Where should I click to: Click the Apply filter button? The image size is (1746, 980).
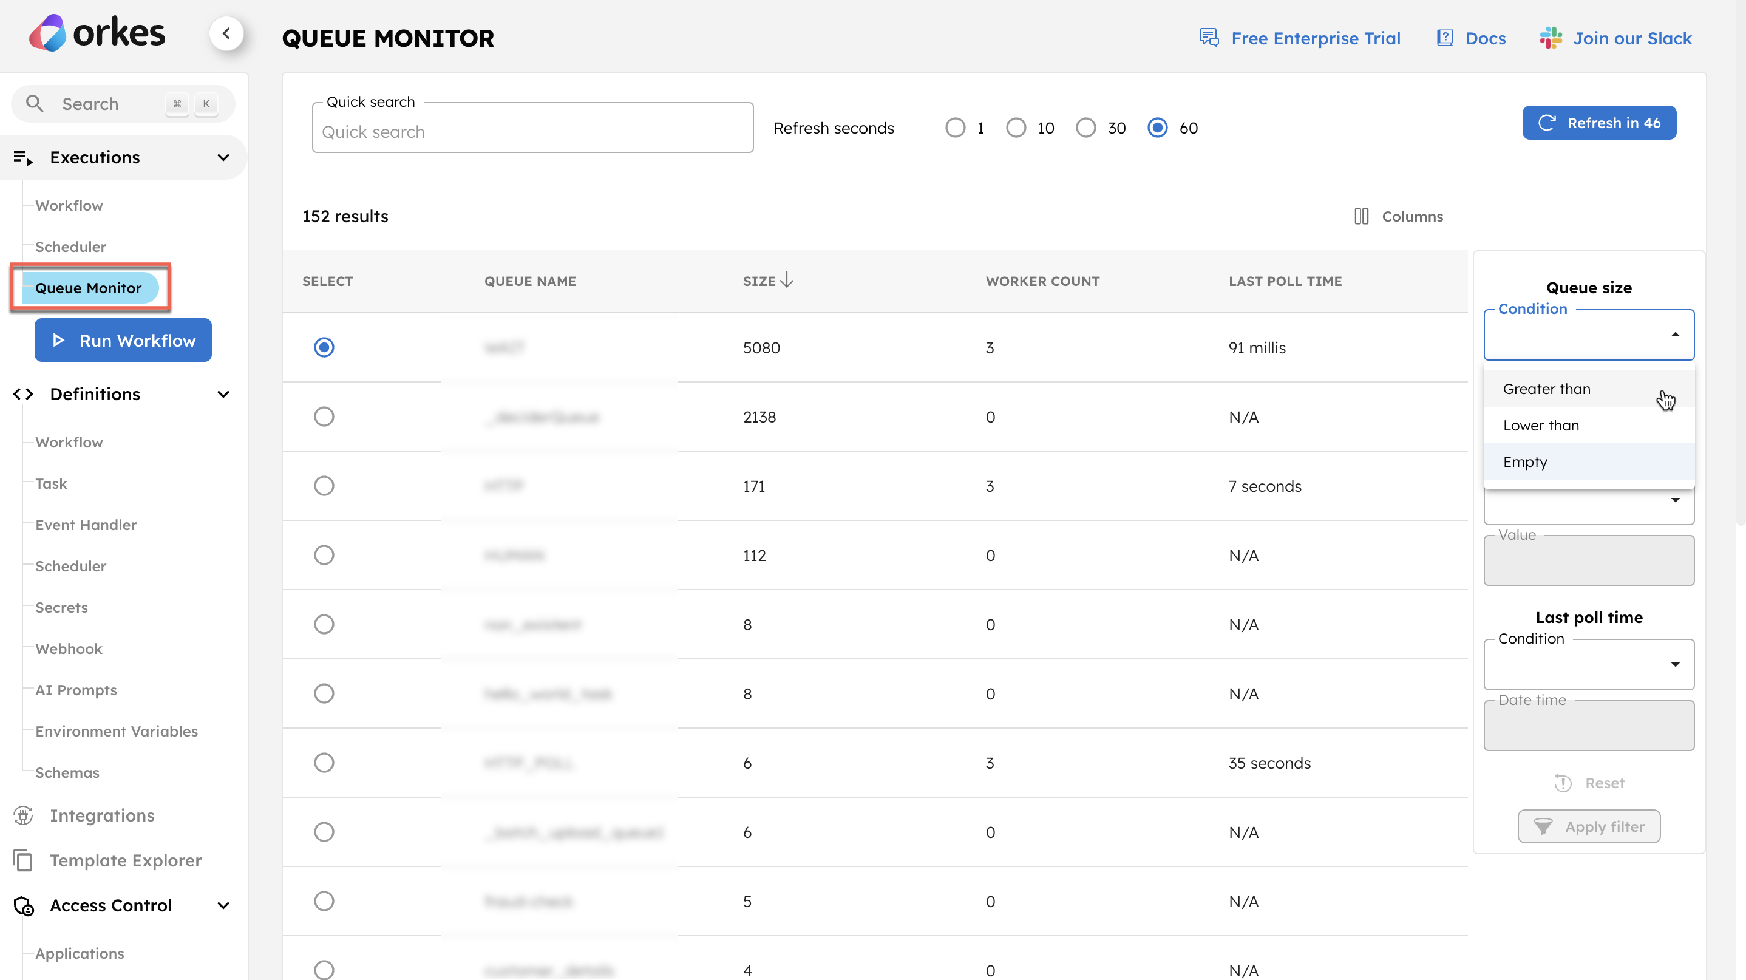click(1588, 826)
